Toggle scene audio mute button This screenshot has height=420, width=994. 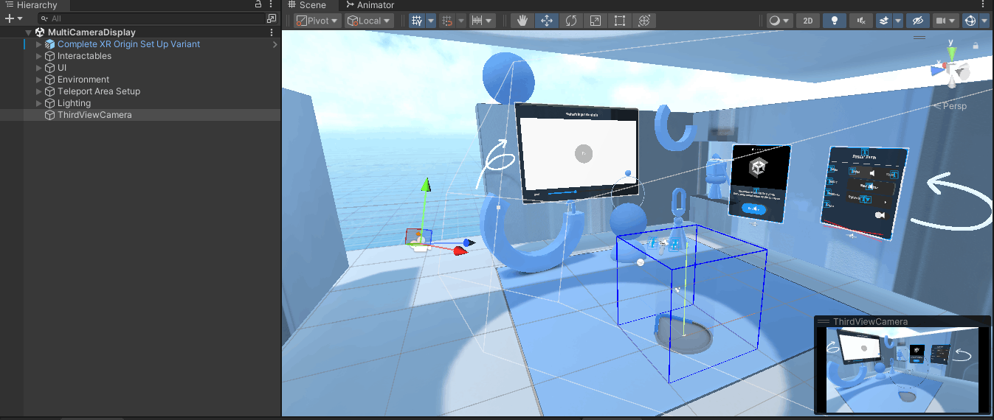pyautogui.click(x=861, y=21)
